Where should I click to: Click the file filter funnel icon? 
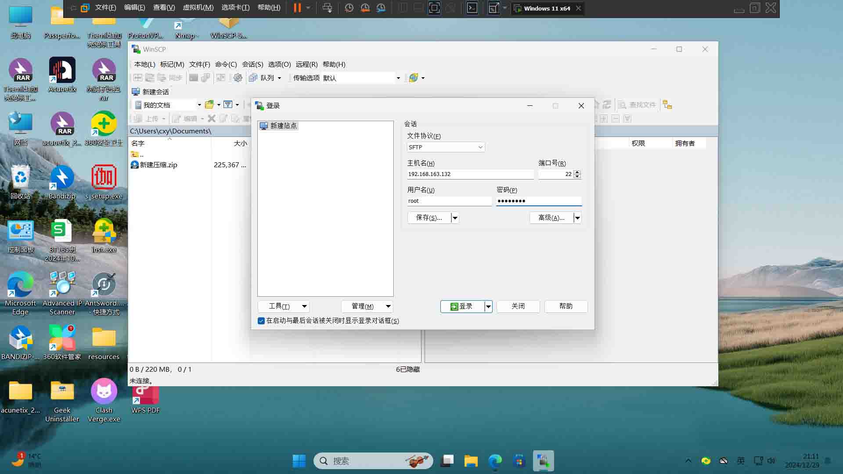click(228, 104)
